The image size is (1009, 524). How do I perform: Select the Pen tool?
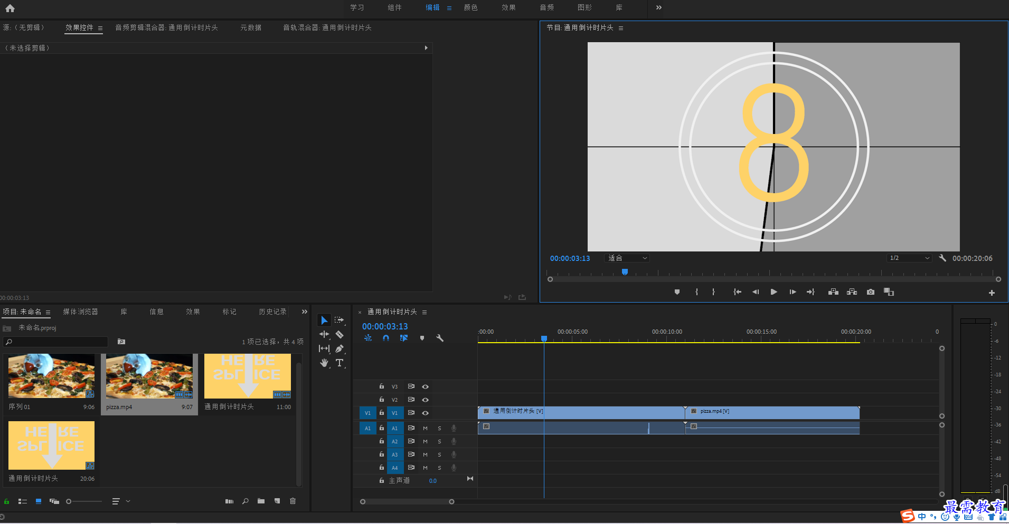click(340, 348)
